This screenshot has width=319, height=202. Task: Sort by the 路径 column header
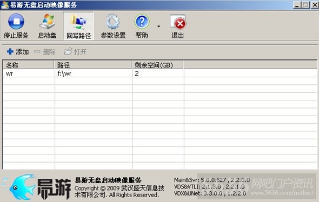point(93,65)
